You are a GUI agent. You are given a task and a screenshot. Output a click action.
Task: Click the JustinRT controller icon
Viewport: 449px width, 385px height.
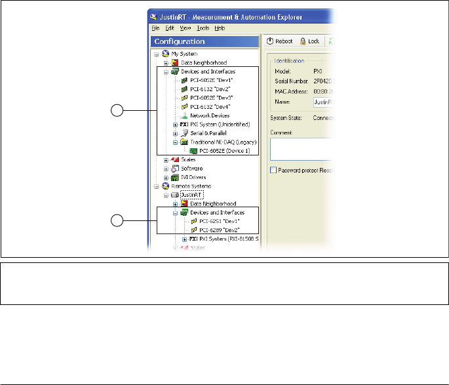[174, 195]
